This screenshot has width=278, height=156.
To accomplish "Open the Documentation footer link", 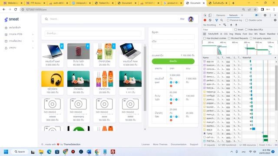I will (x=179, y=144).
